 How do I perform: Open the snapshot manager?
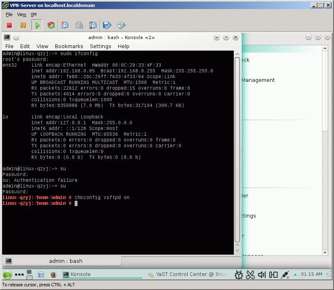click(x=93, y=25)
